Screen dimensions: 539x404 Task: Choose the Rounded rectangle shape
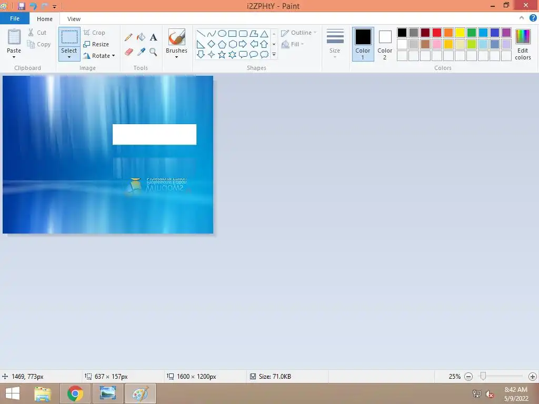coord(243,33)
